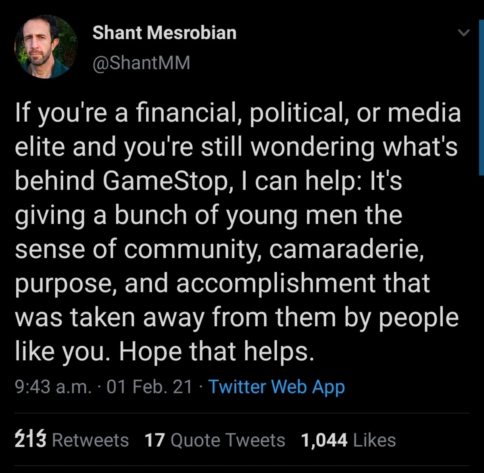Click the Twitter Web App source link
This screenshot has height=473, width=484.
pos(276,387)
